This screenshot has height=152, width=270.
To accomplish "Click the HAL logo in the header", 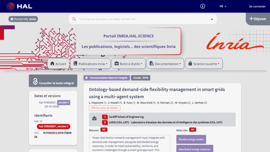I will [x=15, y=6].
